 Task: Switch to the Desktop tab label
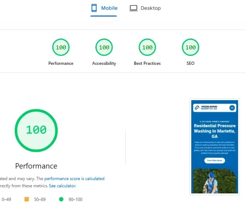pos(151,8)
